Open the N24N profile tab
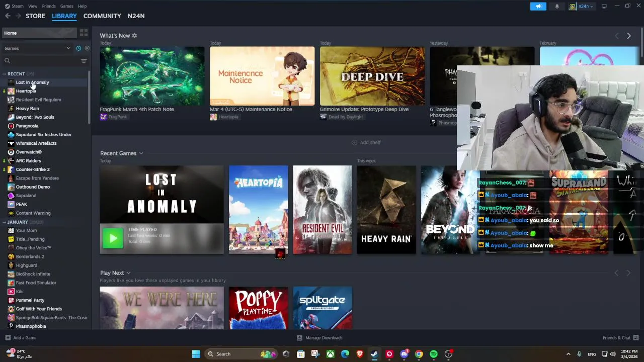The image size is (644, 362). 136,16
